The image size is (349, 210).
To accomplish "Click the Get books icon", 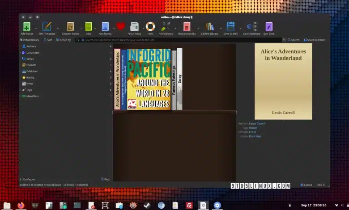I will pos(105,27).
